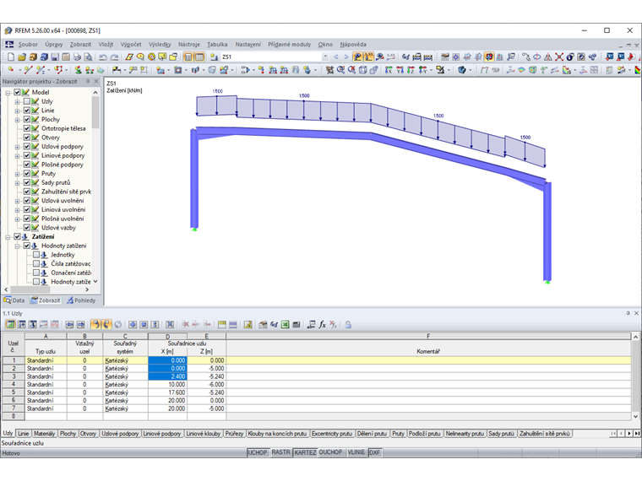
Task: Switch to the Data navigator tab
Action: click(14, 300)
